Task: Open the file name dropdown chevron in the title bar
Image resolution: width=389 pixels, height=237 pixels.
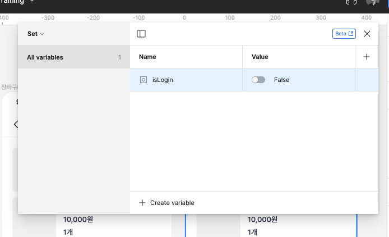Action: tap(32, 1)
